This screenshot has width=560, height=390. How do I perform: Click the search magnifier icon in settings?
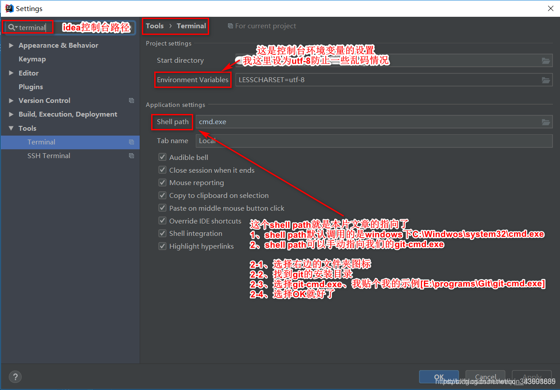[x=11, y=27]
